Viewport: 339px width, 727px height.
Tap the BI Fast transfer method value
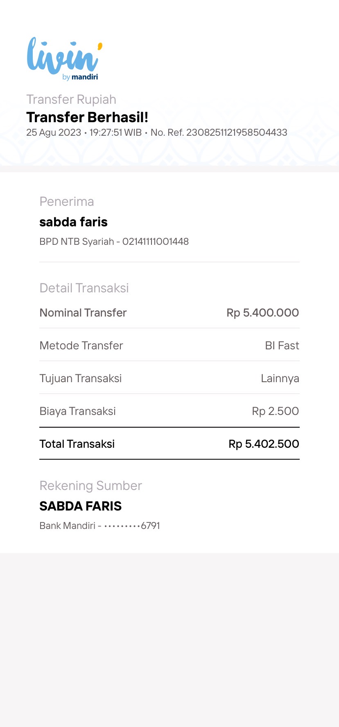pyautogui.click(x=282, y=345)
